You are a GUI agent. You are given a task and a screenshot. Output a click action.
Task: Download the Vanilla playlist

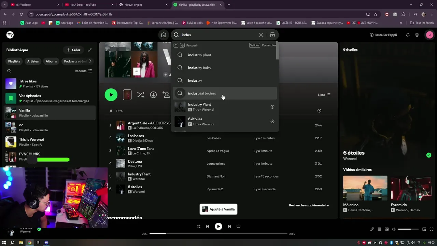pyautogui.click(x=153, y=95)
